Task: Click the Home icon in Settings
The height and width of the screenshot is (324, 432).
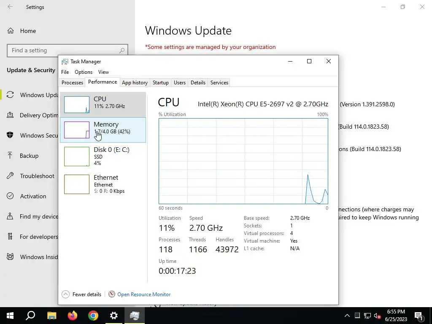Action: [x=11, y=31]
